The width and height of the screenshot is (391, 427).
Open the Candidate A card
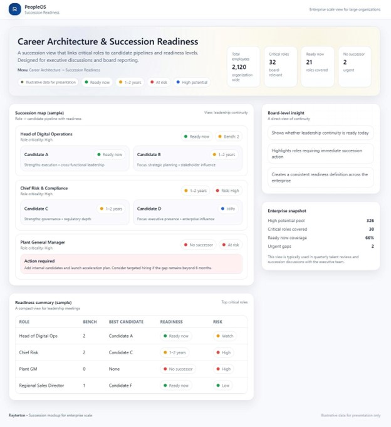point(75,159)
